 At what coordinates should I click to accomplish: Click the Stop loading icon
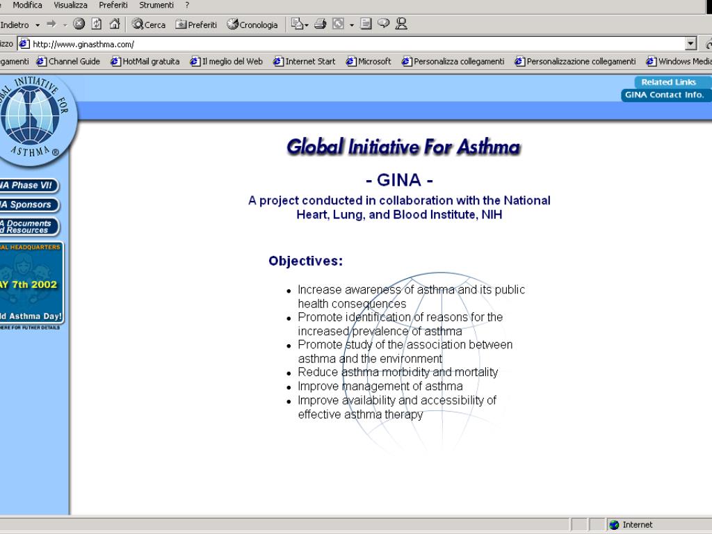click(79, 24)
